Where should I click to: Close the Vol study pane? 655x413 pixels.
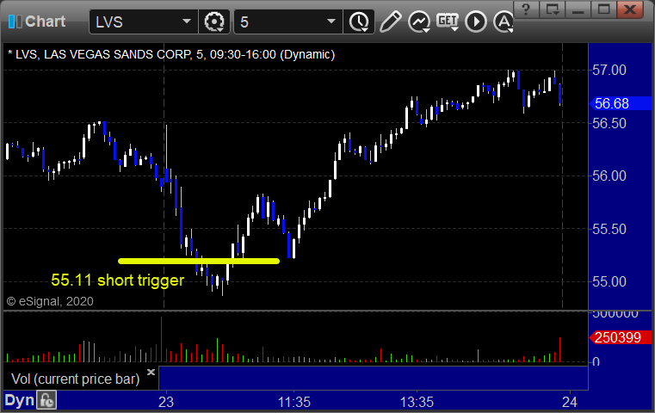(151, 372)
